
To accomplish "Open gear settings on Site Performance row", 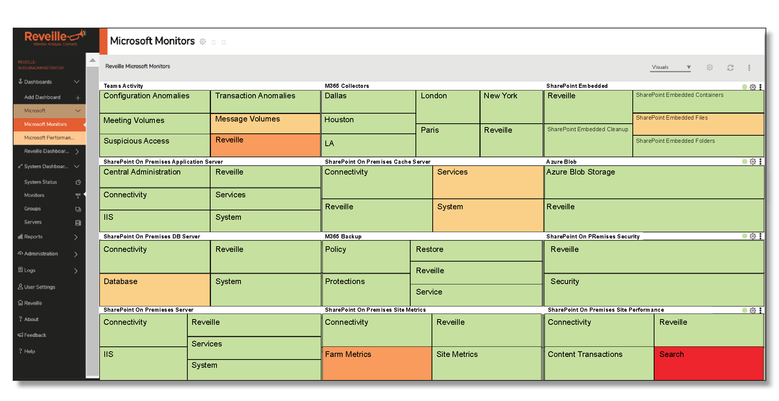I will click(x=753, y=310).
